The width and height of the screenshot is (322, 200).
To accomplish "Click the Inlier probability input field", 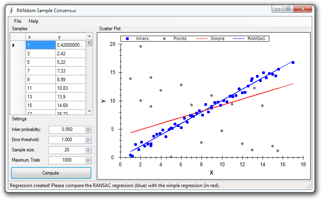I will pos(67,129).
